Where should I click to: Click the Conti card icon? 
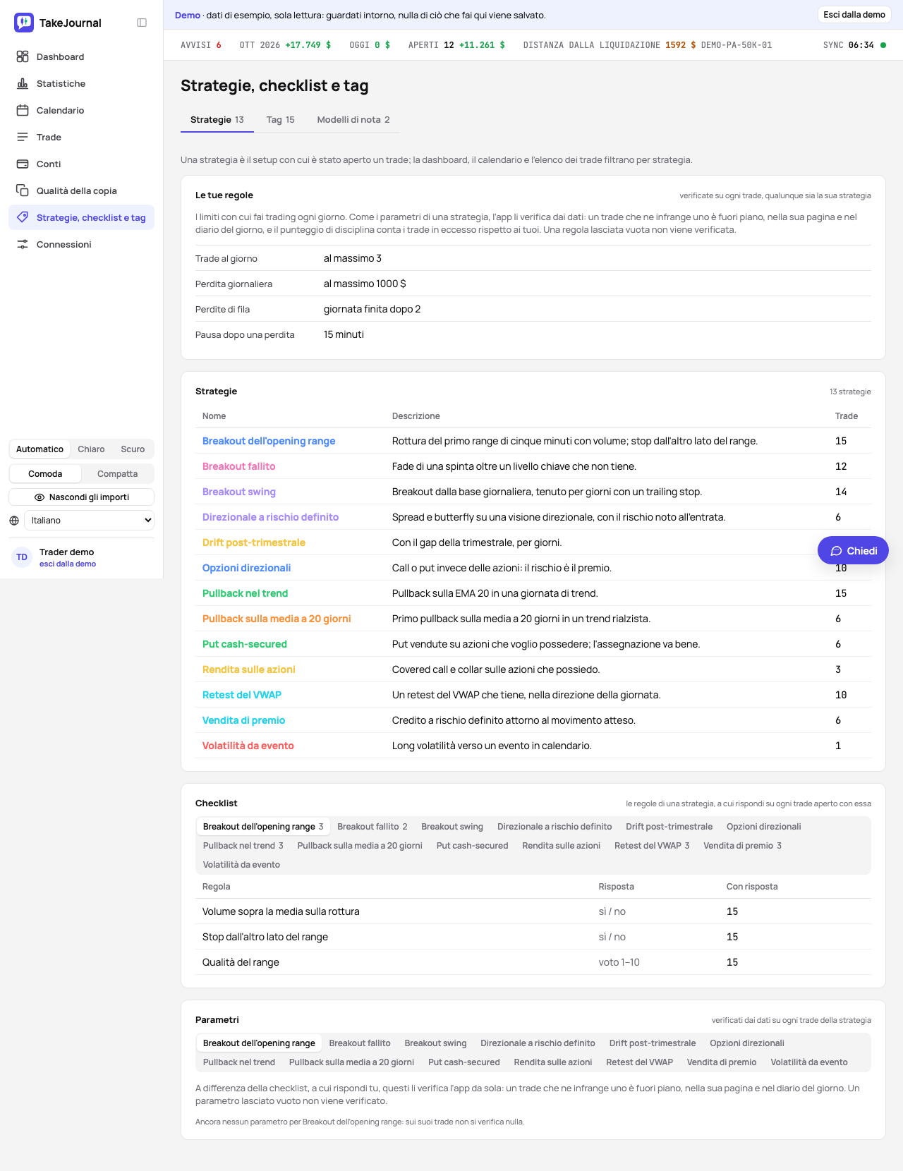point(23,164)
